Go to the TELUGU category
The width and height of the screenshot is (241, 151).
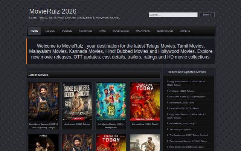click(x=50, y=31)
